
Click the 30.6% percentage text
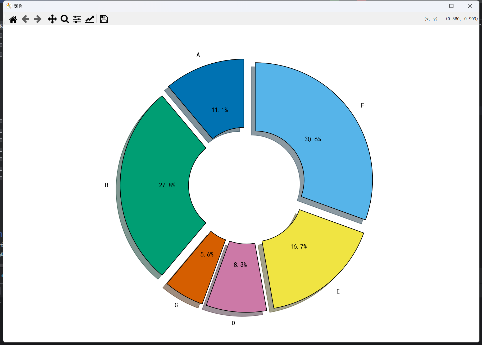(313, 139)
